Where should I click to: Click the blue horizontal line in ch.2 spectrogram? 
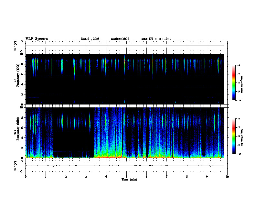pos(125,132)
